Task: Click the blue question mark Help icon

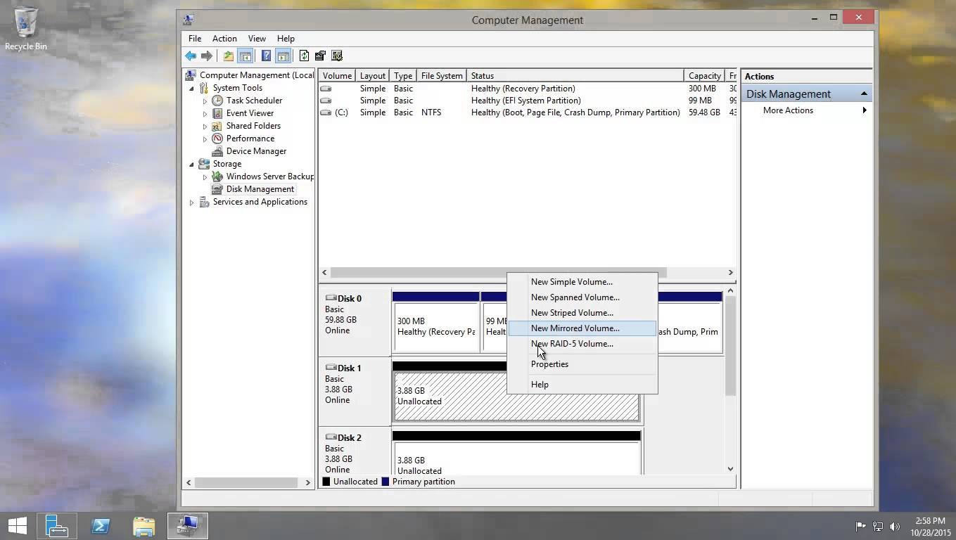Action: point(266,56)
